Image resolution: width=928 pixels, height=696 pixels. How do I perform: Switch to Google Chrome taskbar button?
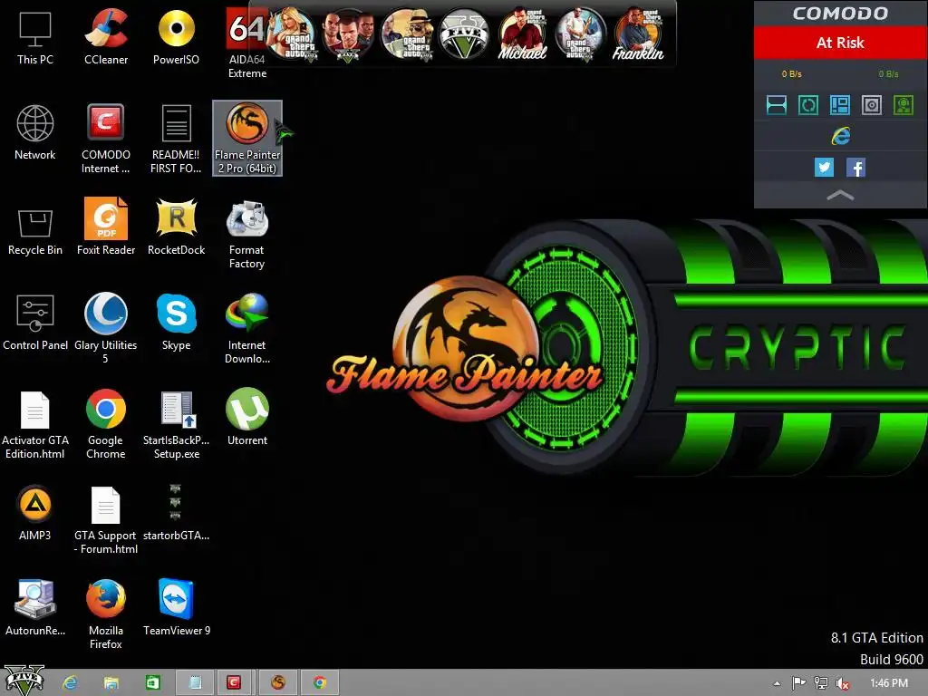tap(320, 683)
